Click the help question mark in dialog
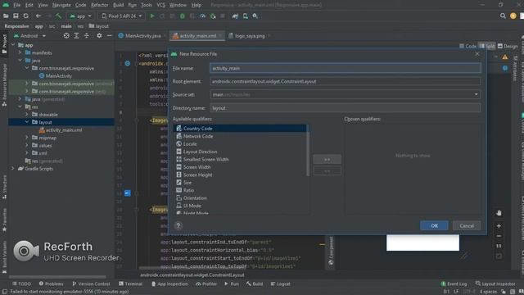 [x=178, y=225]
